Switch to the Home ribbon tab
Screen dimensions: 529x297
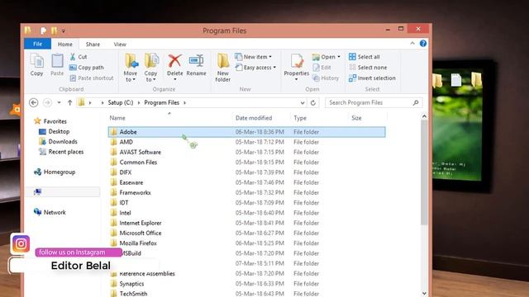click(x=64, y=44)
